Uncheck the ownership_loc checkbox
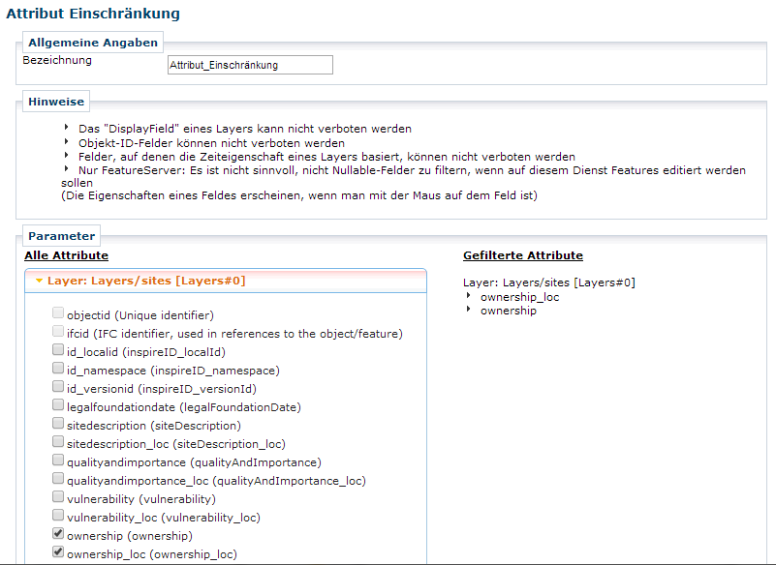Image resolution: width=776 pixels, height=565 pixels. pos(58,553)
